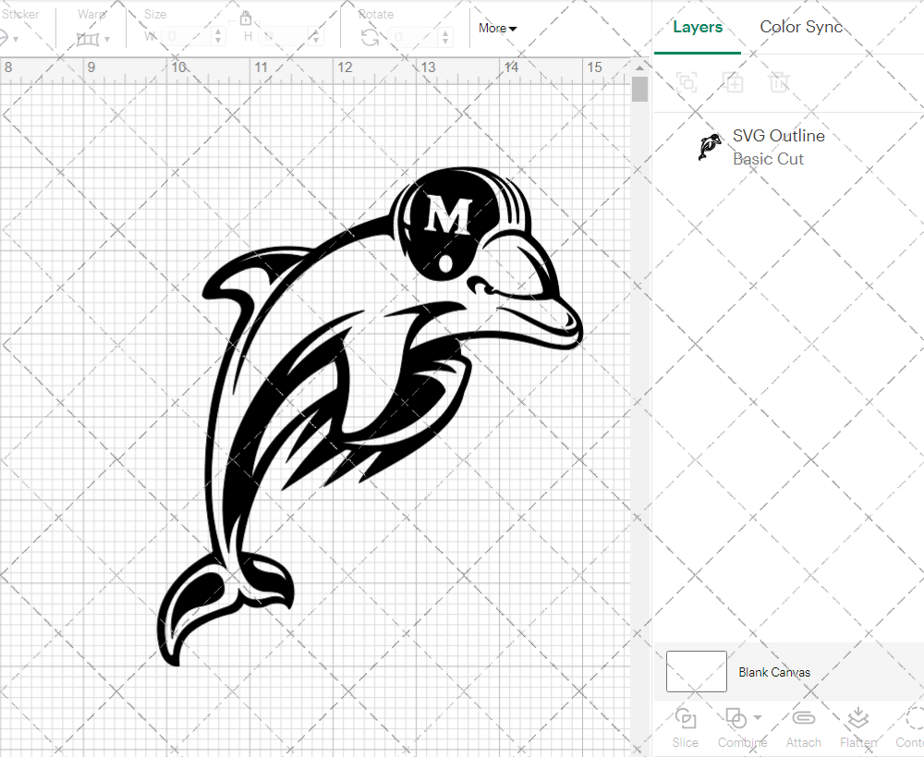Click the height stepper arrows
This screenshot has height=757, width=924.
(316, 37)
